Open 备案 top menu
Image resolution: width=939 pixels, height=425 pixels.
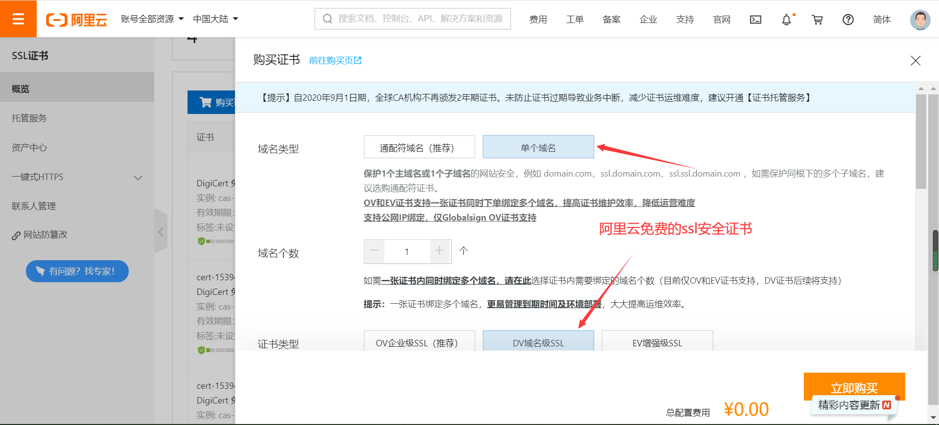(611, 20)
